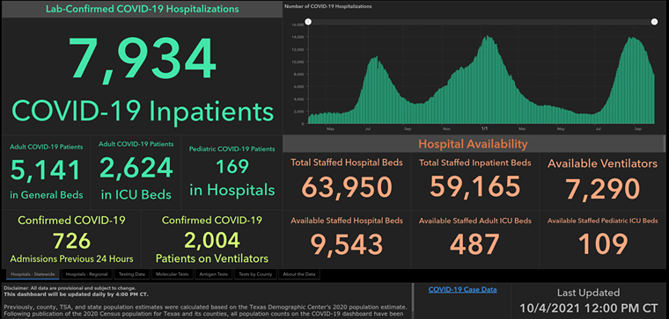Click the 9,543 Available Staffed Hospital Beds value

point(347,245)
